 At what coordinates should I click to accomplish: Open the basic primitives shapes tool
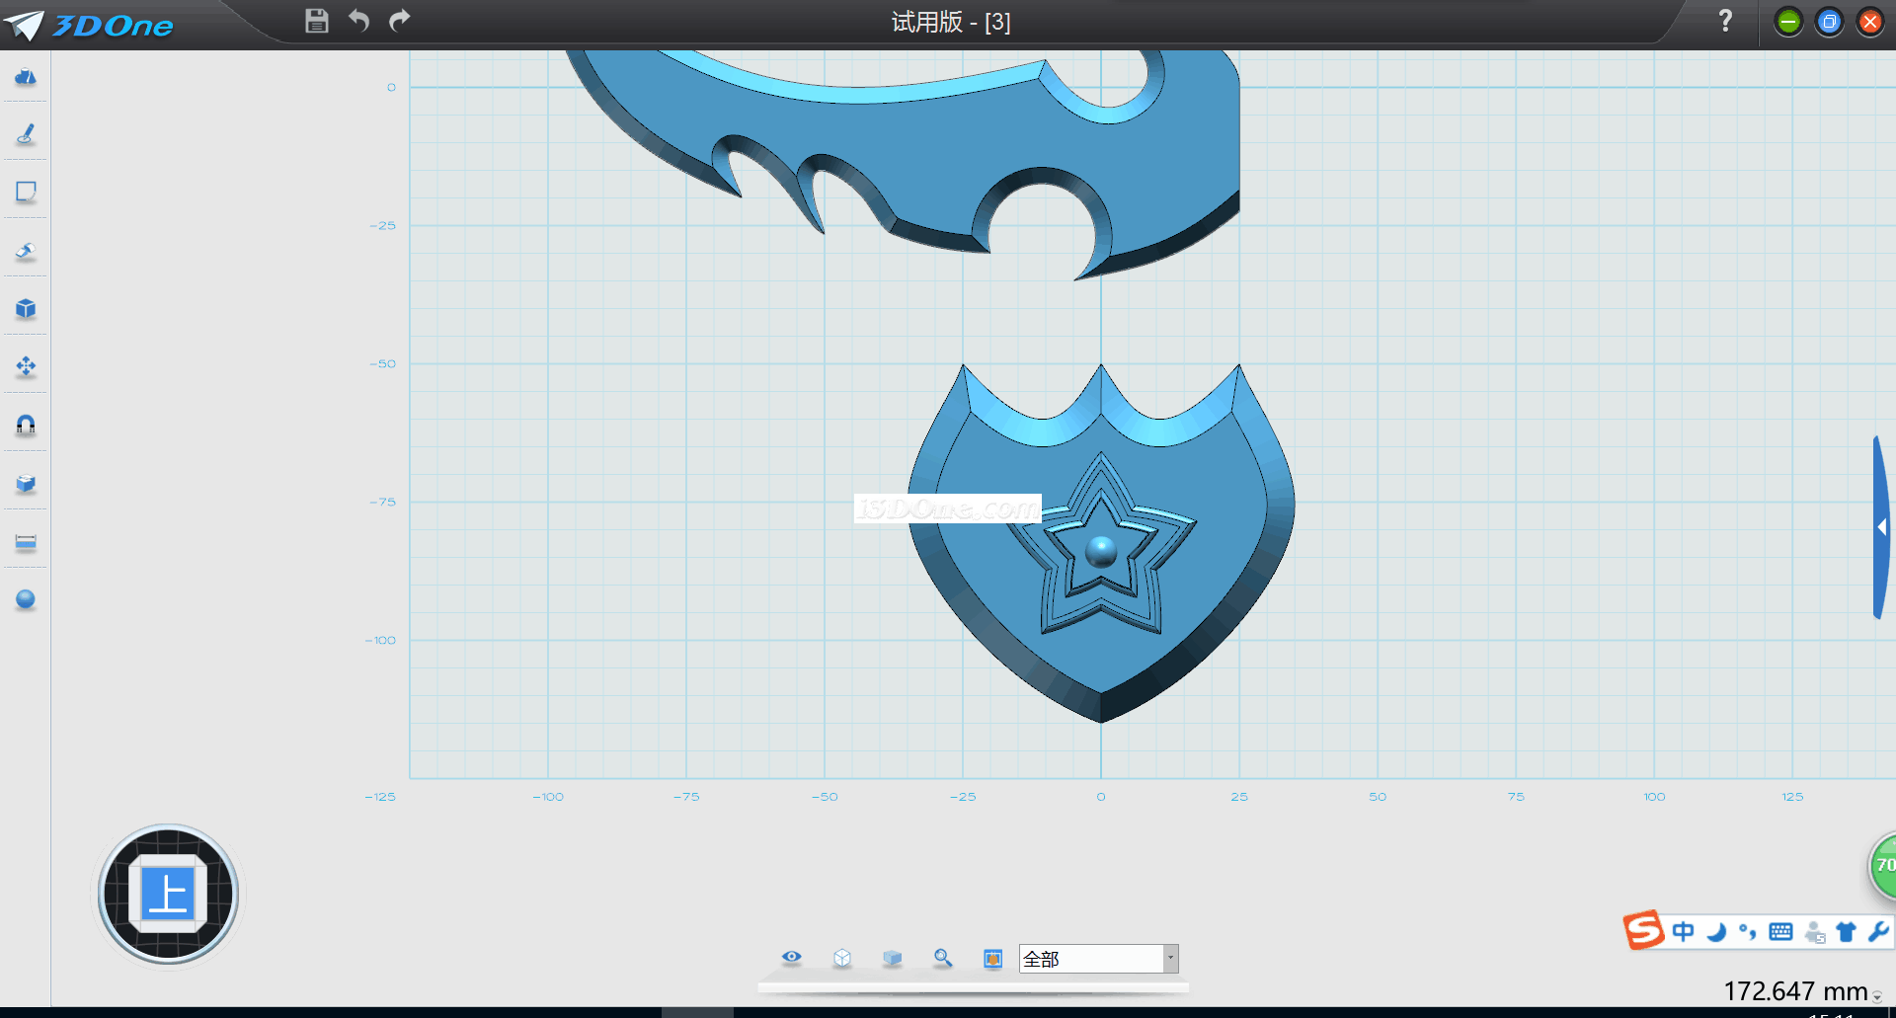click(x=26, y=77)
